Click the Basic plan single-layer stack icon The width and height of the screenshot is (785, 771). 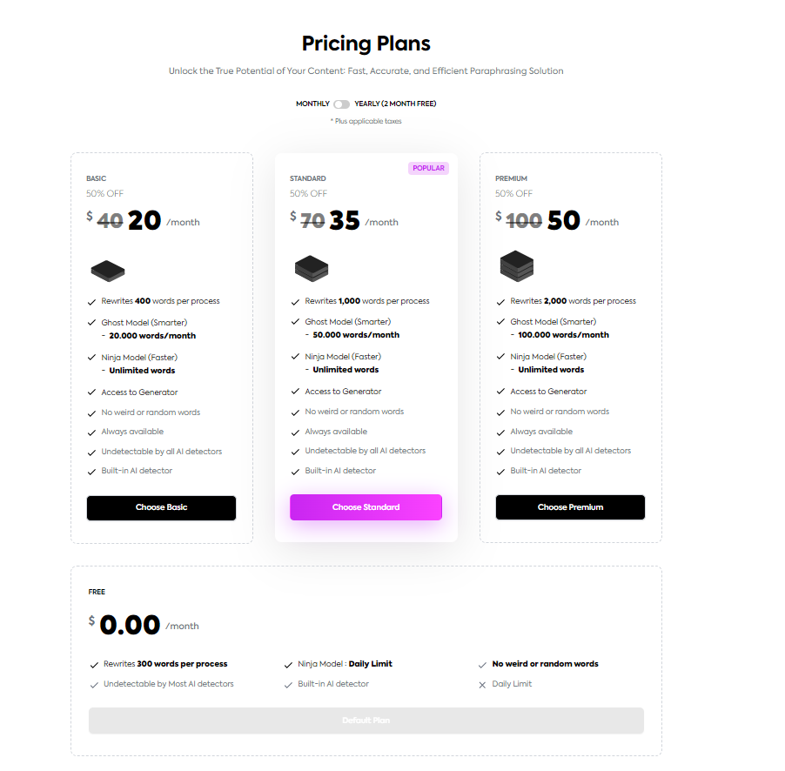coord(108,271)
